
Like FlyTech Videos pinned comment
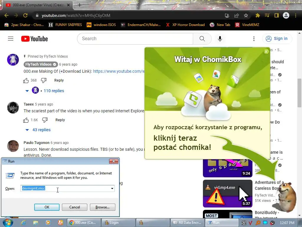26,80
